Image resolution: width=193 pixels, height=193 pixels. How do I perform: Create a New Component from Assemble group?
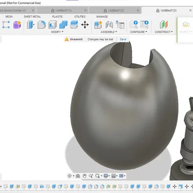[98, 25]
